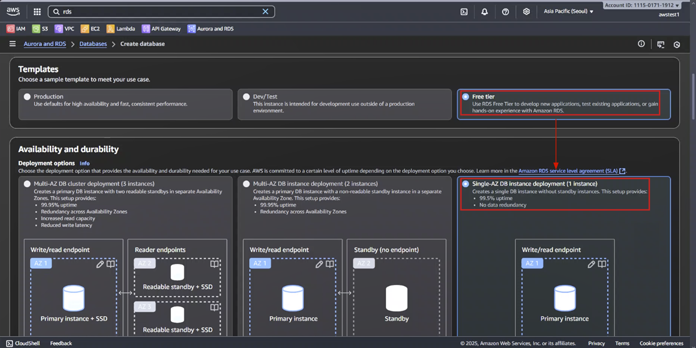Click book icon in the AZ 2 reader box
The width and height of the screenshot is (696, 348).
tap(214, 264)
